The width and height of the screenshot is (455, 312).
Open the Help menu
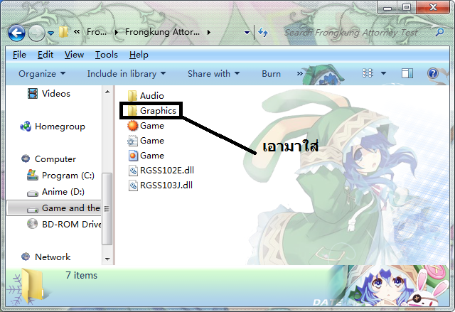[139, 55]
